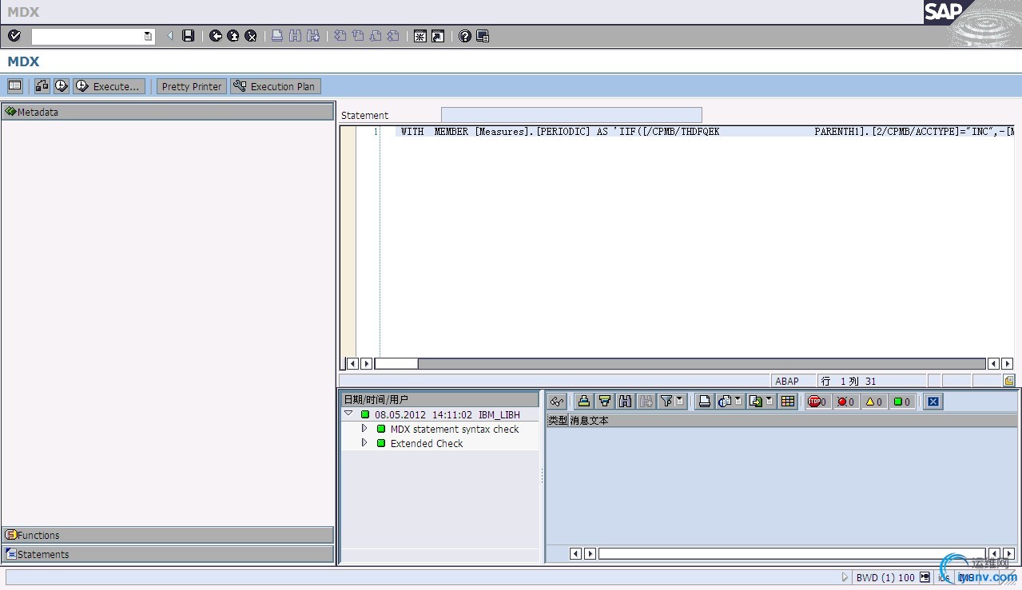The image size is (1022, 590).
Task: Toggle the red stop-sign abort messages filter
Action: coord(817,402)
